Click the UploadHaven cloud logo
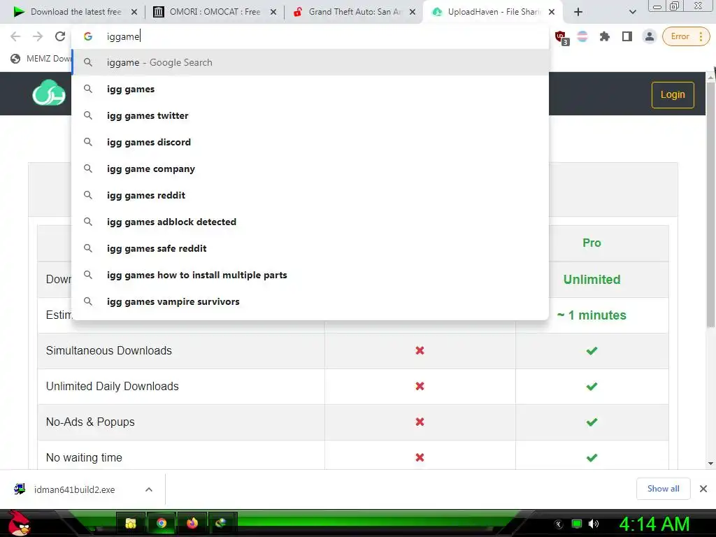716x537 pixels. coord(49,93)
